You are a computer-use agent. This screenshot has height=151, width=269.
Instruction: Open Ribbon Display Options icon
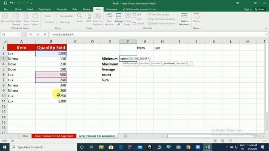click(x=237, y=3)
